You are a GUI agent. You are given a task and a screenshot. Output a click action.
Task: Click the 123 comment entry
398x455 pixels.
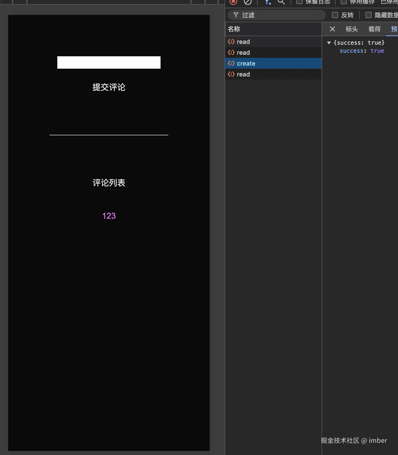pyautogui.click(x=109, y=216)
